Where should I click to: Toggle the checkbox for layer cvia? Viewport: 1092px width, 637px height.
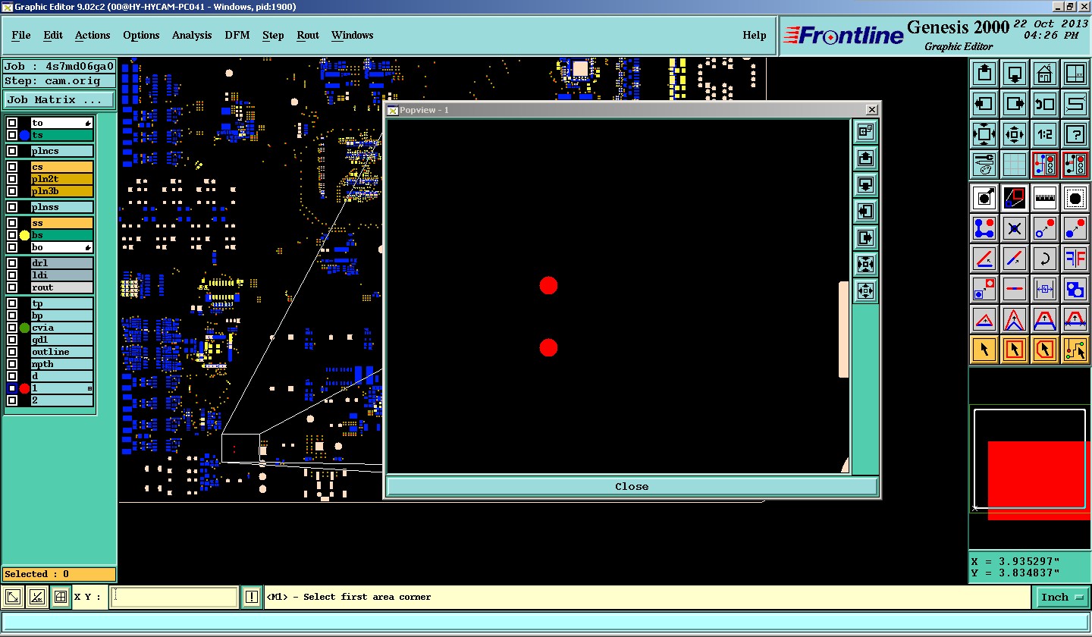[x=12, y=328]
